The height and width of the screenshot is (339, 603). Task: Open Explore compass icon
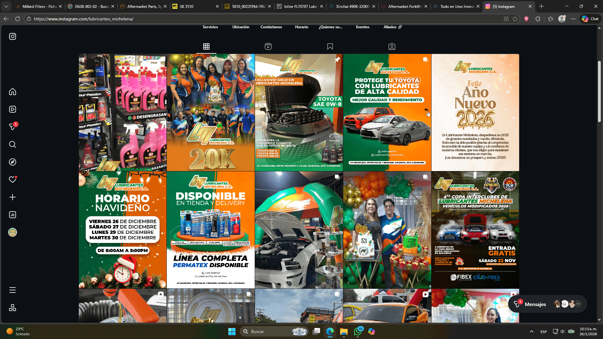coord(13,162)
